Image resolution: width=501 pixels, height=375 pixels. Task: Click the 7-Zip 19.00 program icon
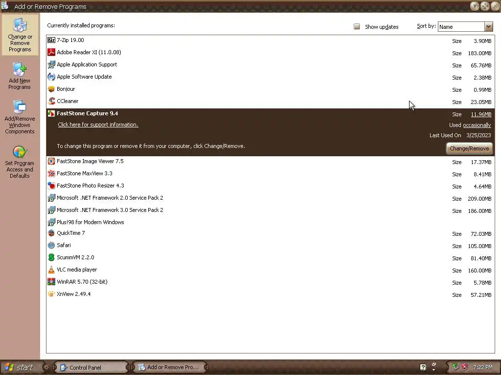(x=51, y=40)
